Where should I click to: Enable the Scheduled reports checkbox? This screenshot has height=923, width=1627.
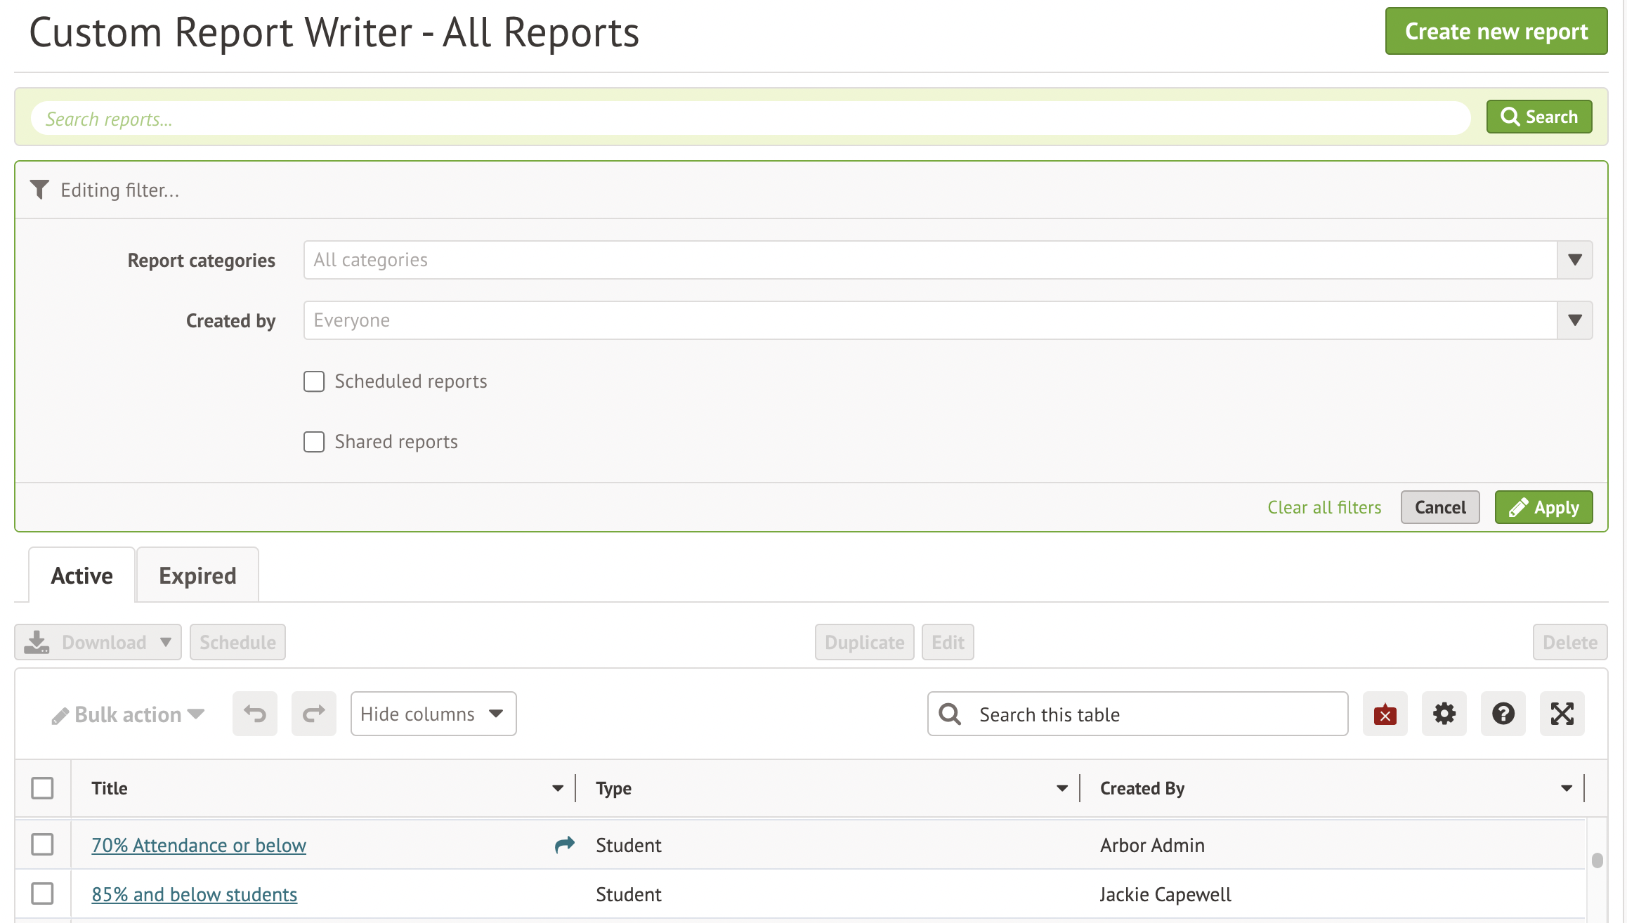(314, 381)
